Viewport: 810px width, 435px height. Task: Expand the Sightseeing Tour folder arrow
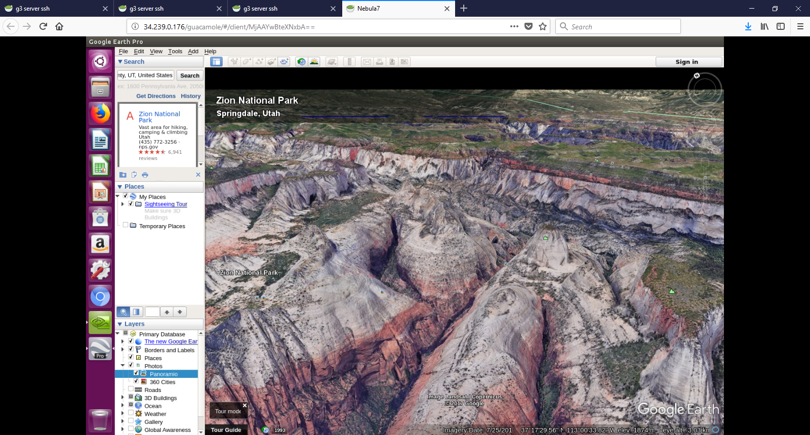[x=123, y=204]
